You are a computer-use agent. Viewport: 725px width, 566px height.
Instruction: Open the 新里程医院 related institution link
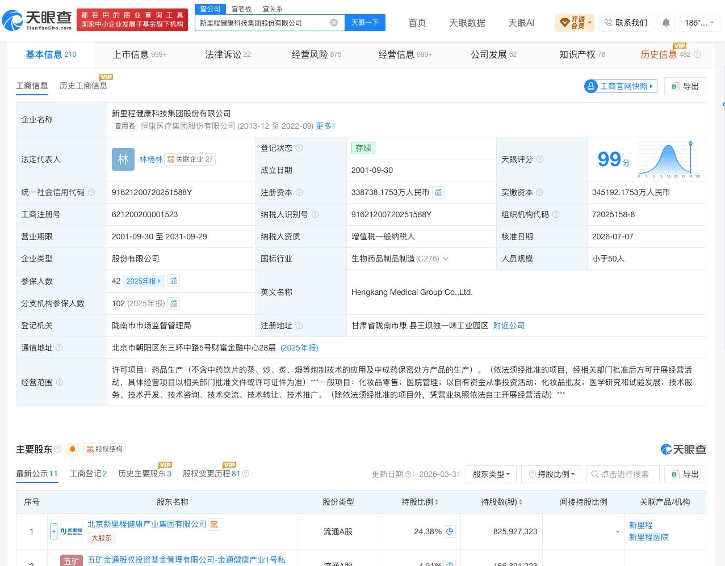pyautogui.click(x=649, y=537)
